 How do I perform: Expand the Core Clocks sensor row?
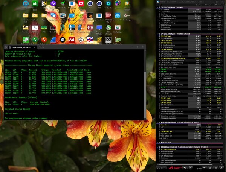click(160, 12)
